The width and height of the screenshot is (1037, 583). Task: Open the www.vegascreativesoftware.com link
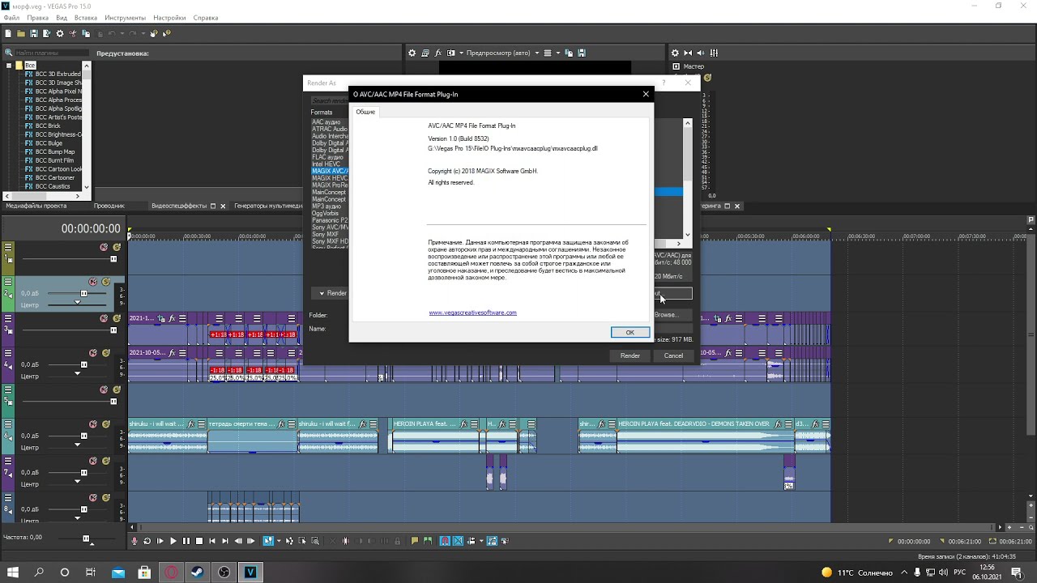coord(473,313)
